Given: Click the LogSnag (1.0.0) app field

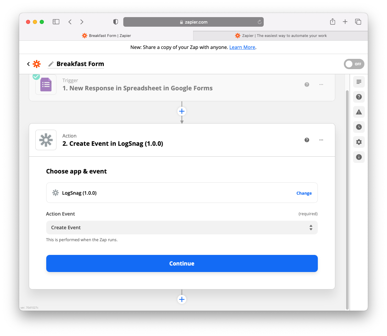Looking at the screenshot, I should tap(182, 193).
